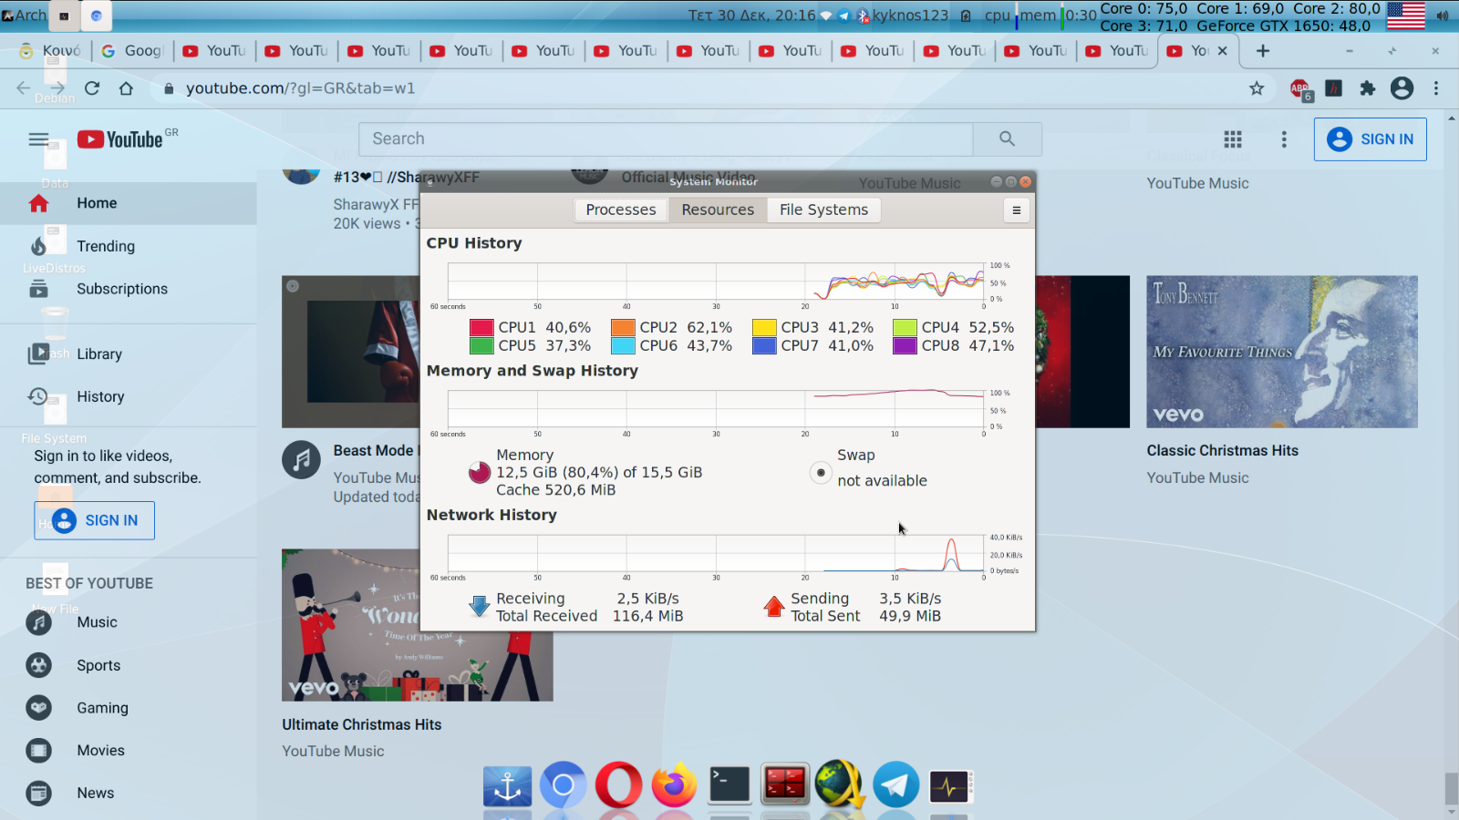
Task: Open Home in the YouTube sidebar
Action: coord(128,203)
